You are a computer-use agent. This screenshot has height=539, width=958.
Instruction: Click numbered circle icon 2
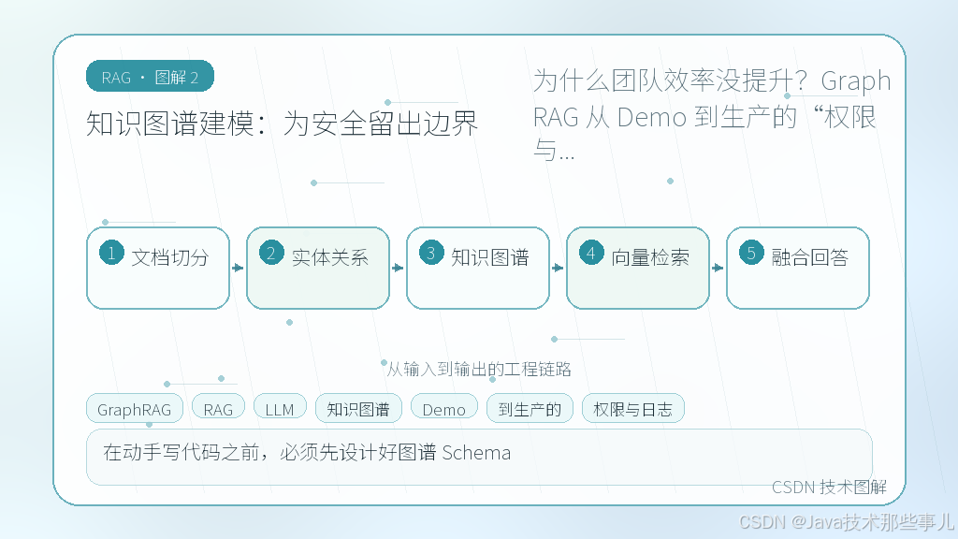click(271, 253)
